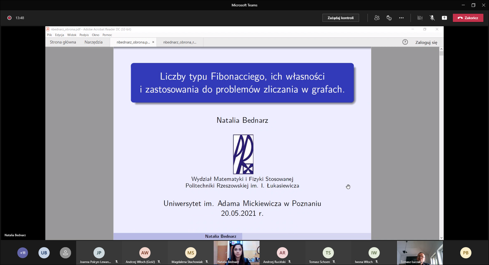Toggle the camera on
The width and height of the screenshot is (489, 265).
pos(420,18)
